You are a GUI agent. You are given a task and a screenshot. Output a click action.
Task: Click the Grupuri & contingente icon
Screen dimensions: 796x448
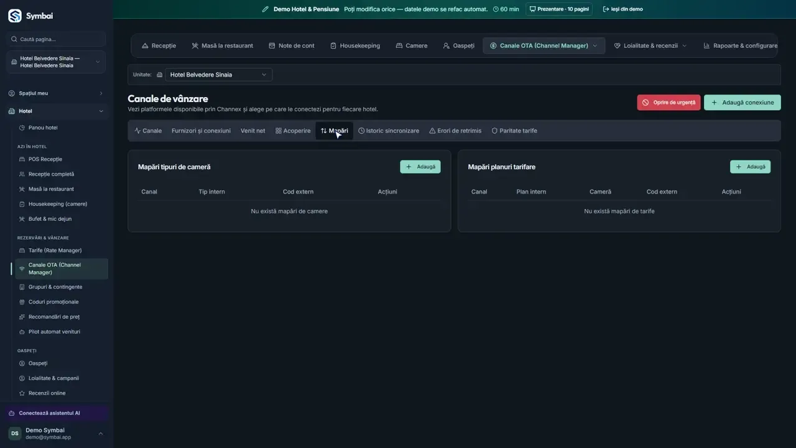tap(22, 287)
